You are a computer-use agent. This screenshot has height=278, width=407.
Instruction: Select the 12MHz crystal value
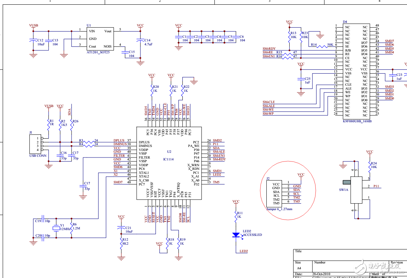(65, 229)
